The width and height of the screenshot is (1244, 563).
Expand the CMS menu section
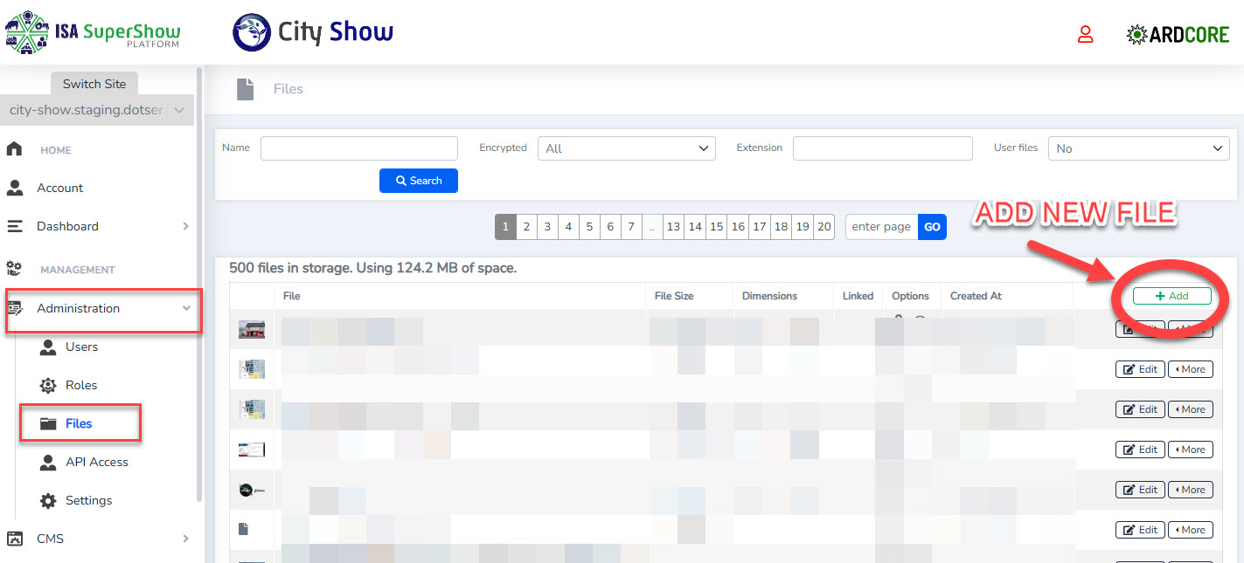point(185,539)
